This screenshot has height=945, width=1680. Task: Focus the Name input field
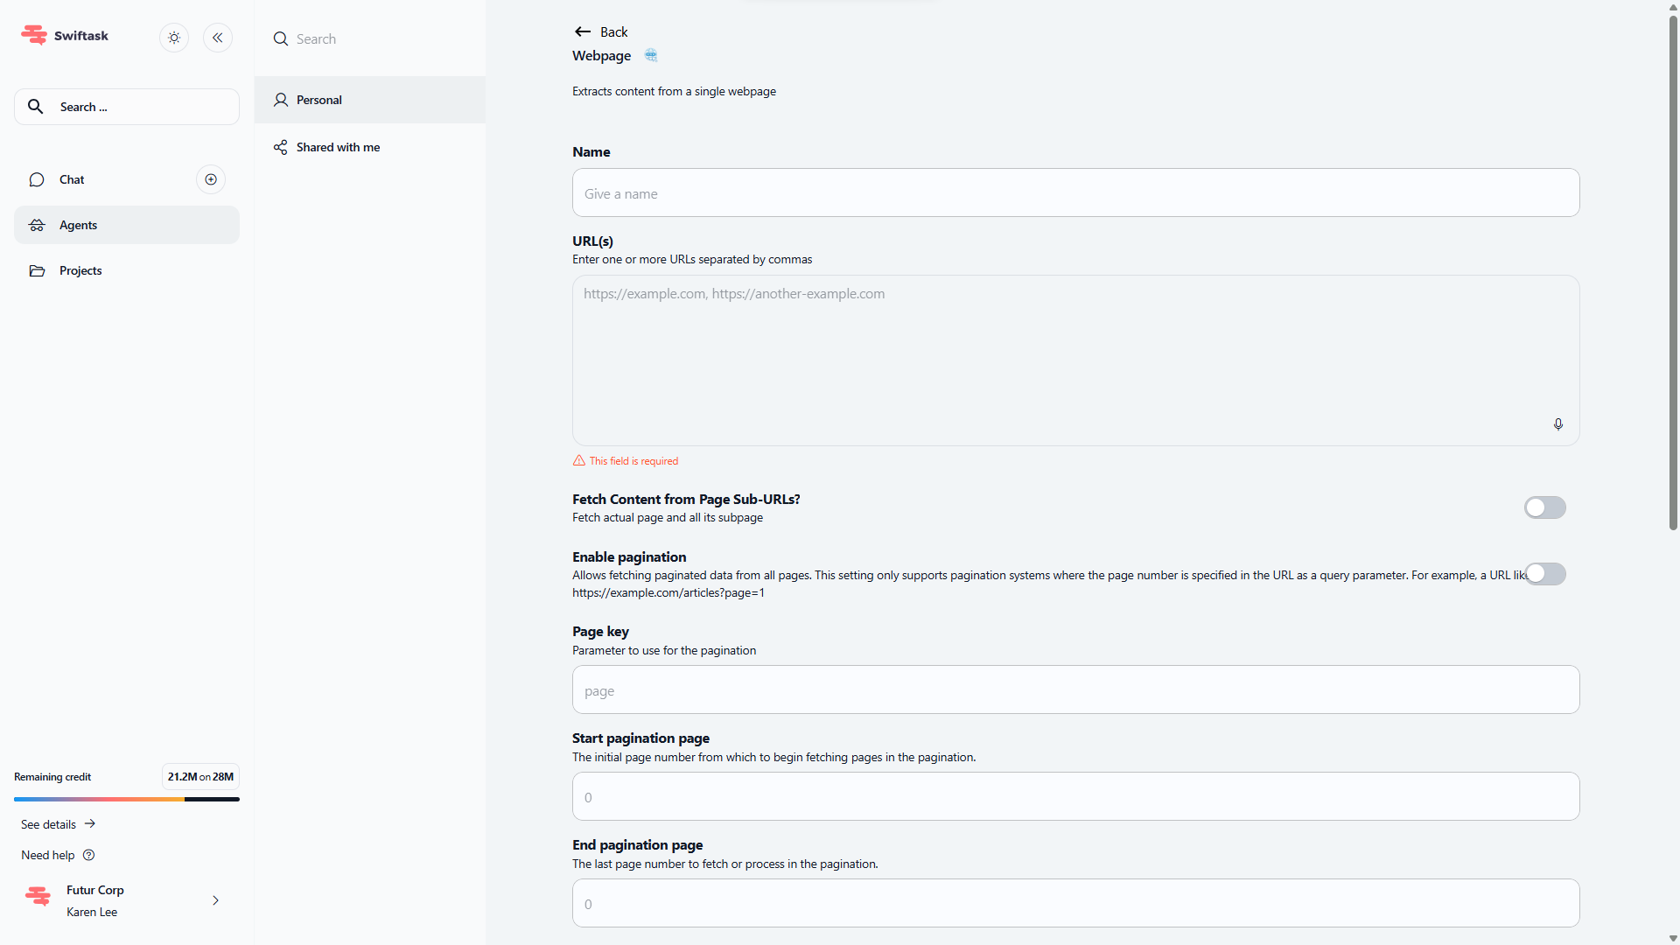click(x=1075, y=193)
